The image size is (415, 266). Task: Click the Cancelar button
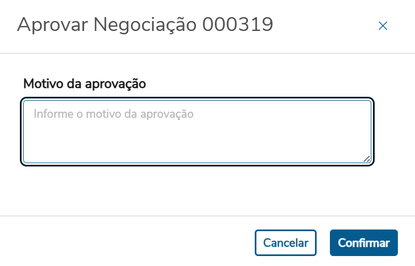coord(286,243)
